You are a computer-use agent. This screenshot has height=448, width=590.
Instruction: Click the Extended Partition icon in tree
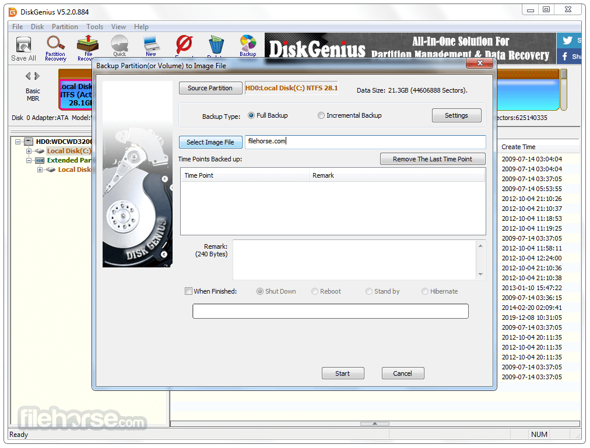(x=40, y=161)
